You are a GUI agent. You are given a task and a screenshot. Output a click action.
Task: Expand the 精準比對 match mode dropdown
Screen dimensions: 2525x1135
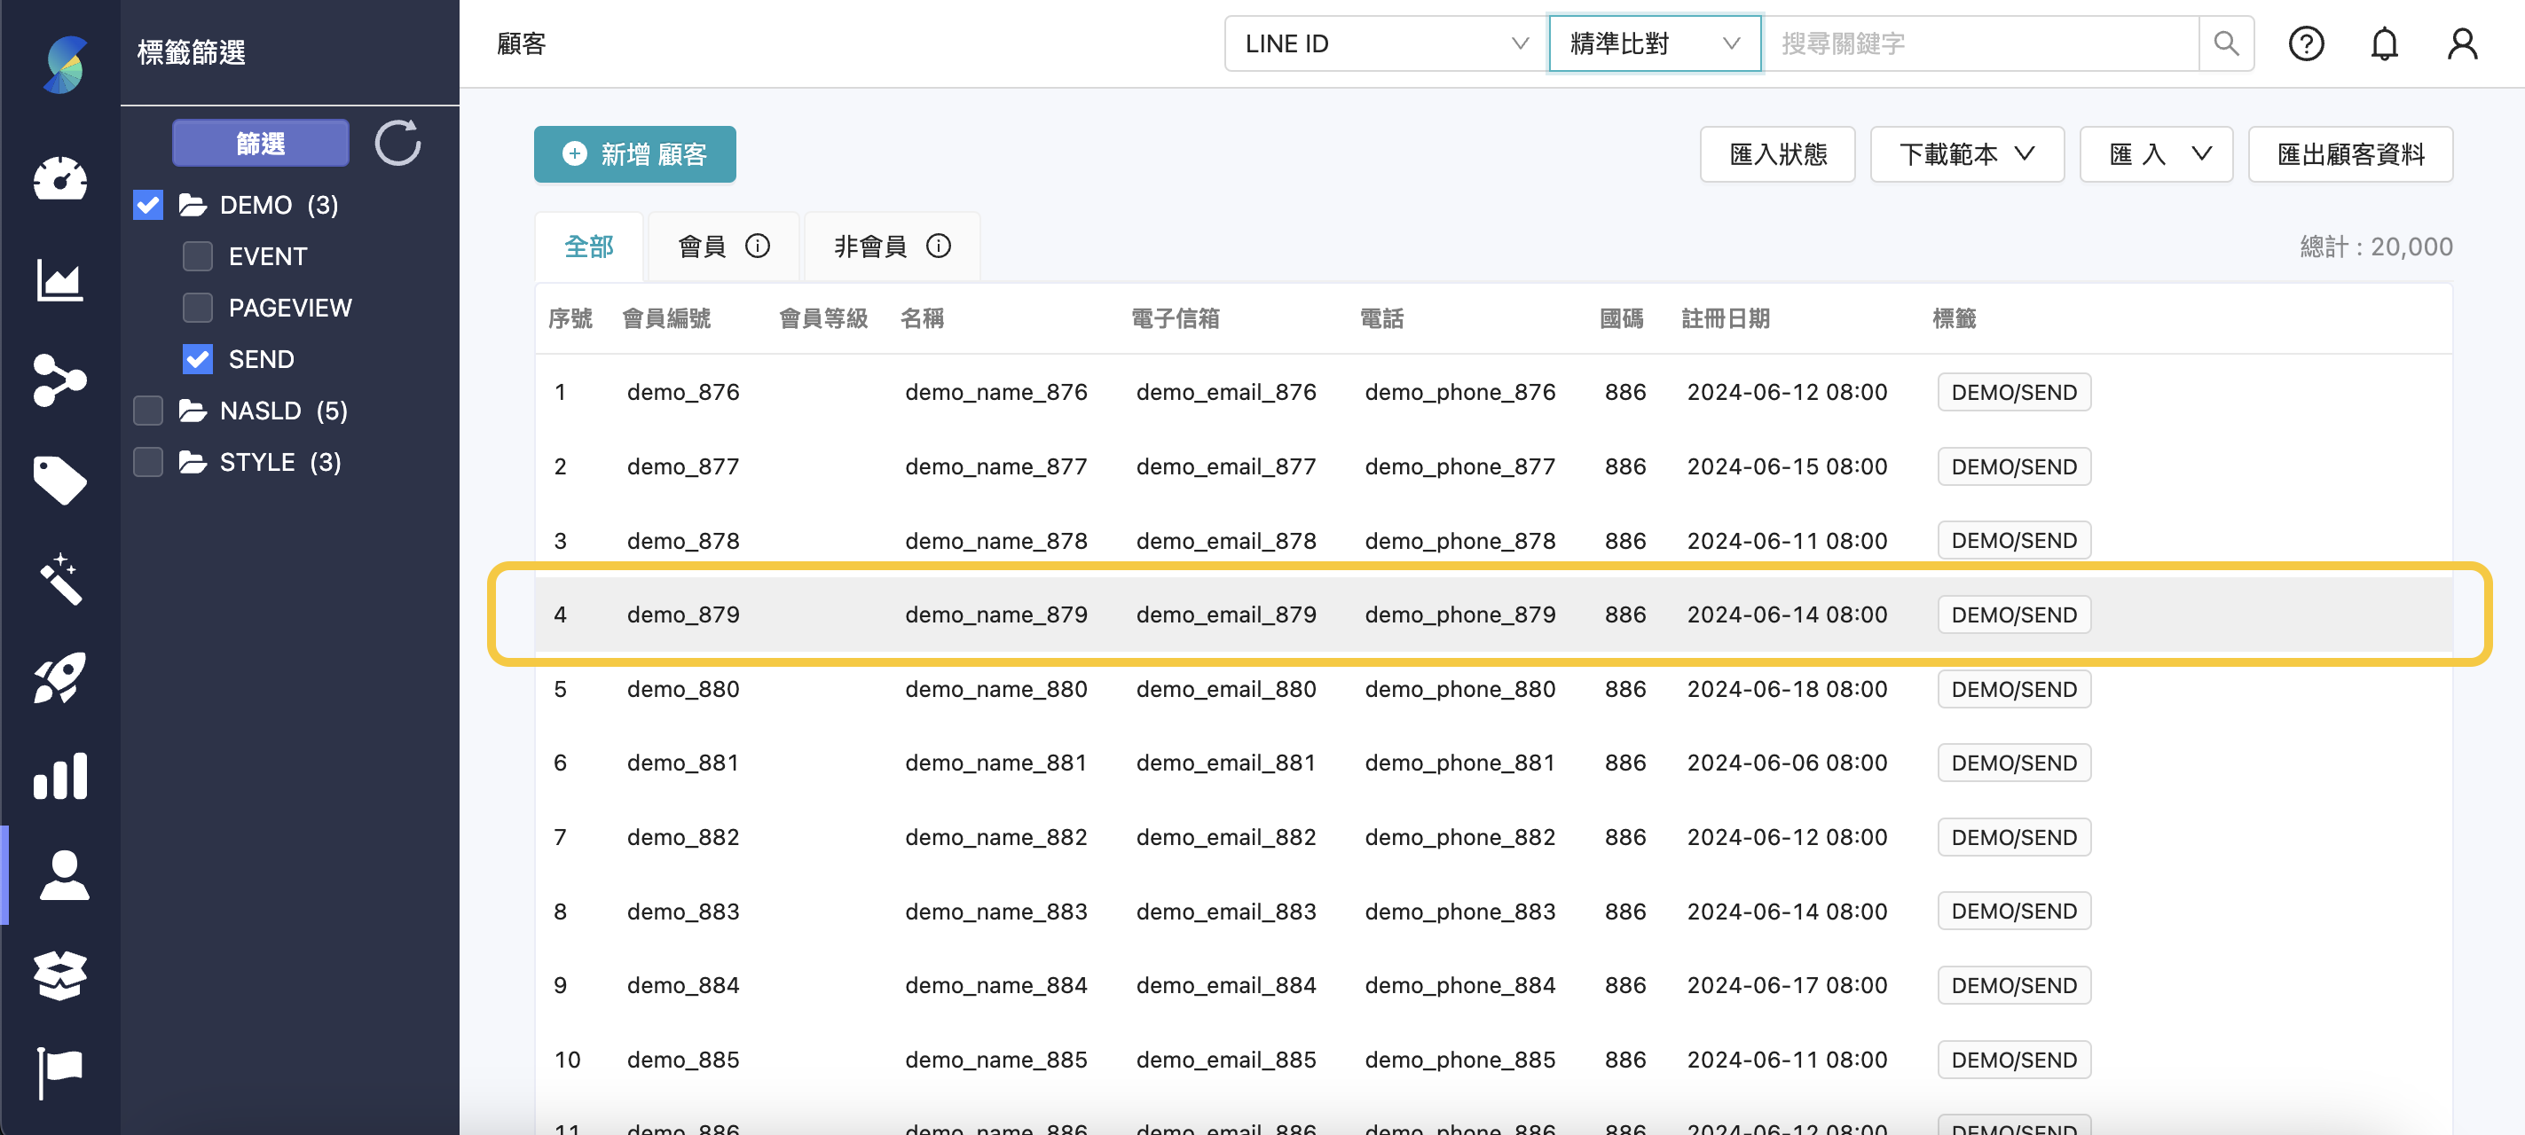pyautogui.click(x=1654, y=44)
